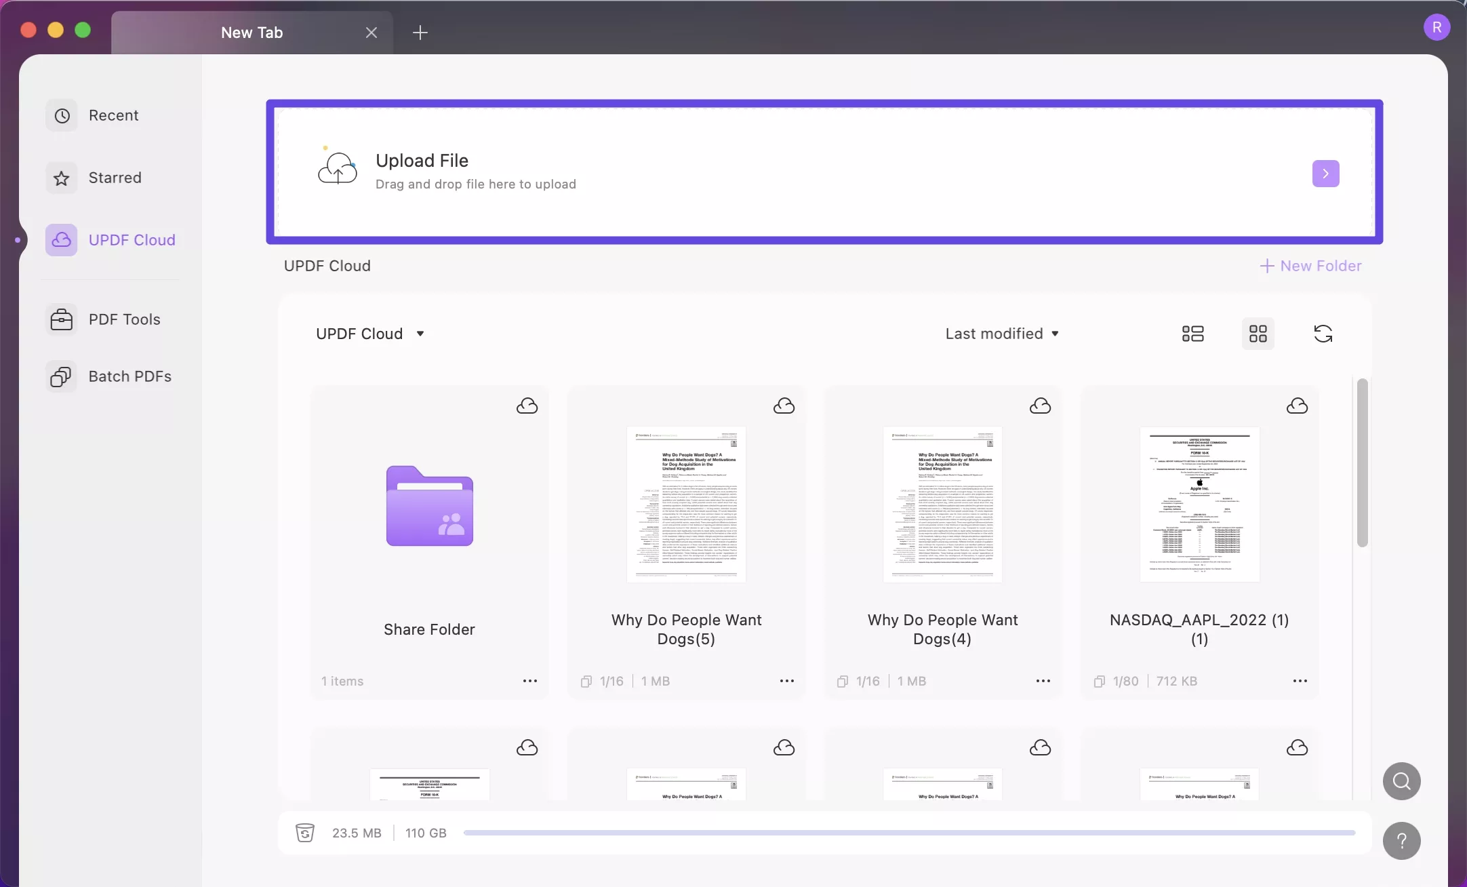Click cloud status icon on Share Folder card

(x=527, y=406)
